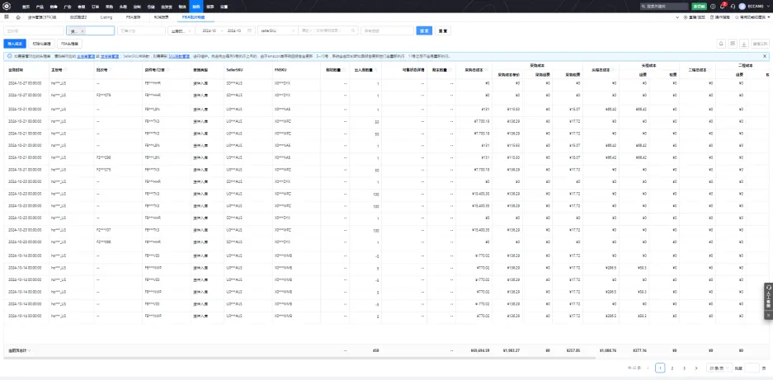This screenshot has height=380, width=773.
Task: Click the F2***107 batch number cell
Action: [103, 230]
